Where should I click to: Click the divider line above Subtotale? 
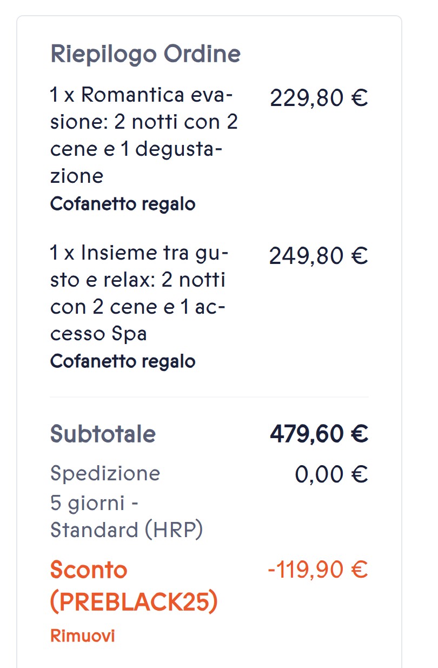click(209, 397)
